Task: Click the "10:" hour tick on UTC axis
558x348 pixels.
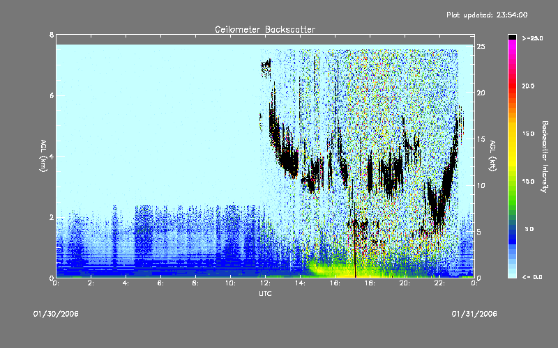Action: [230, 283]
